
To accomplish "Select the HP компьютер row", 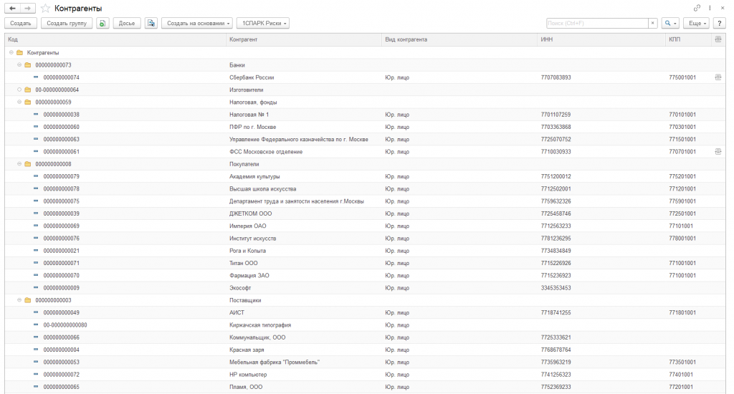I will tap(365, 375).
